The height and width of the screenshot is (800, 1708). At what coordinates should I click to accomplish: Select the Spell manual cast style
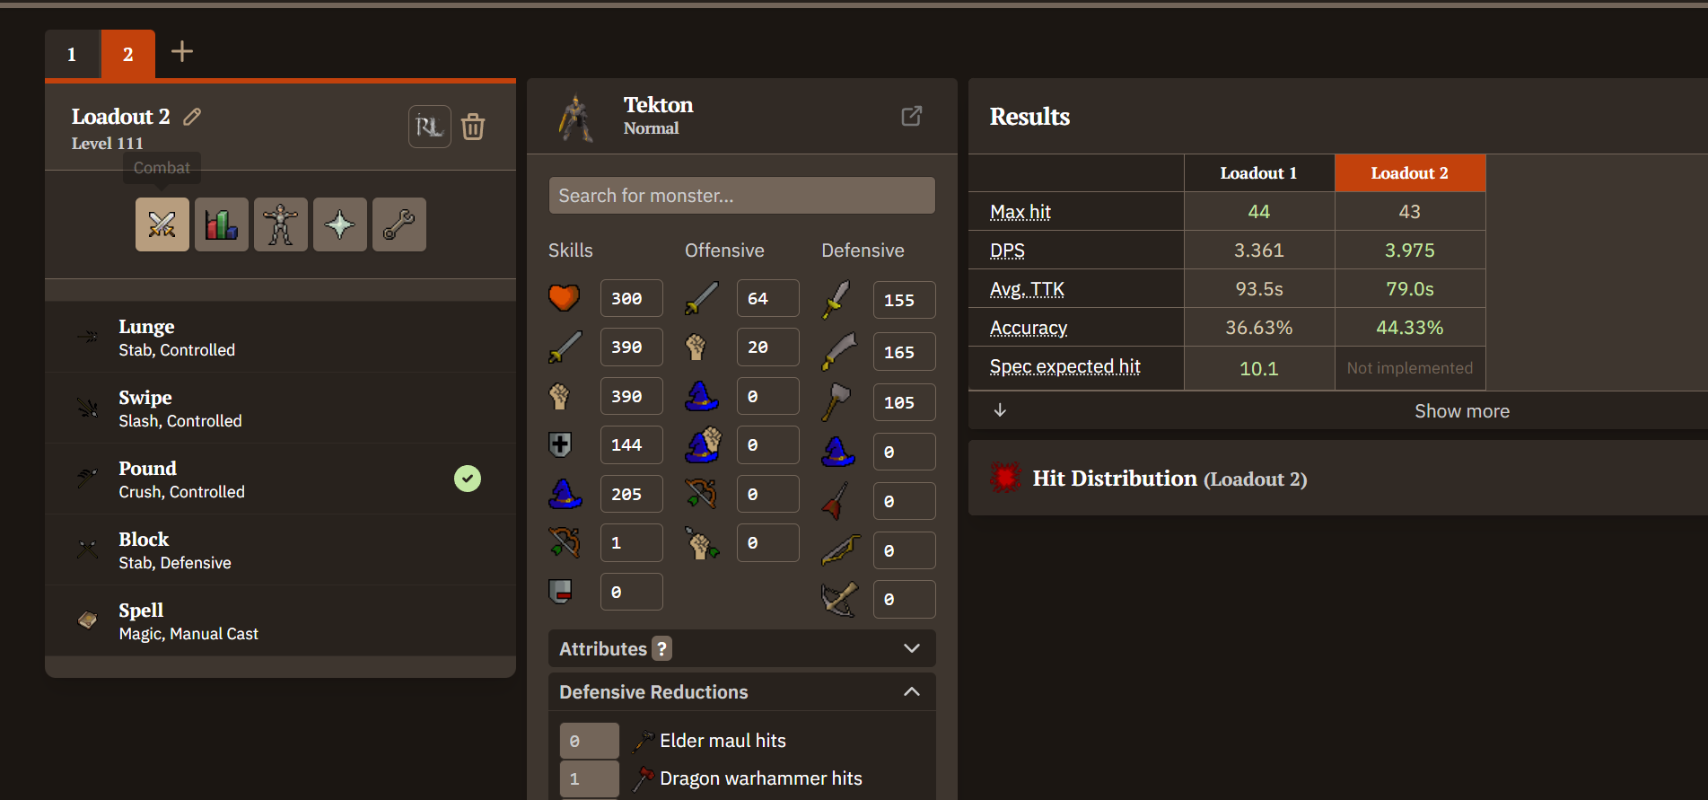click(280, 621)
